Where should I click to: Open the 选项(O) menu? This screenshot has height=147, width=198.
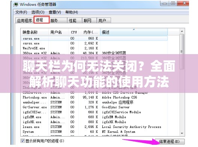tap(38, 12)
